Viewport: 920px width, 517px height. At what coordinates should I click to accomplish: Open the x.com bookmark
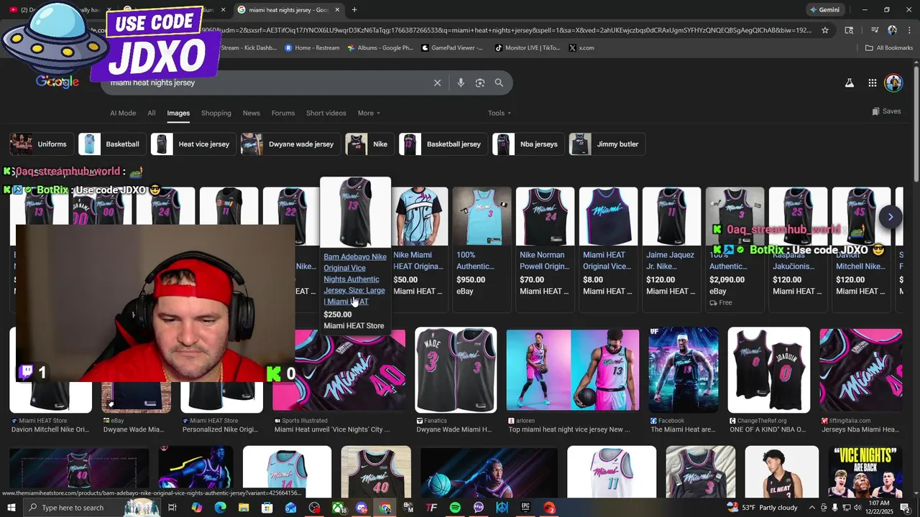[581, 48]
